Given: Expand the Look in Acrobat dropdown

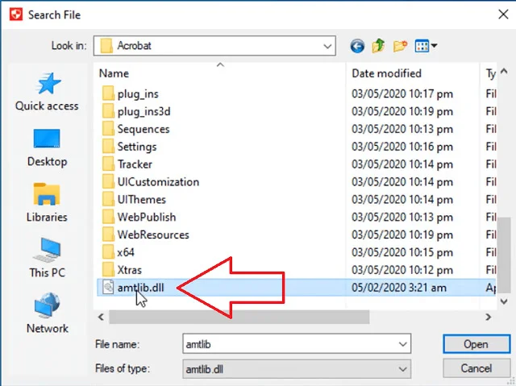Looking at the screenshot, I should (x=327, y=46).
